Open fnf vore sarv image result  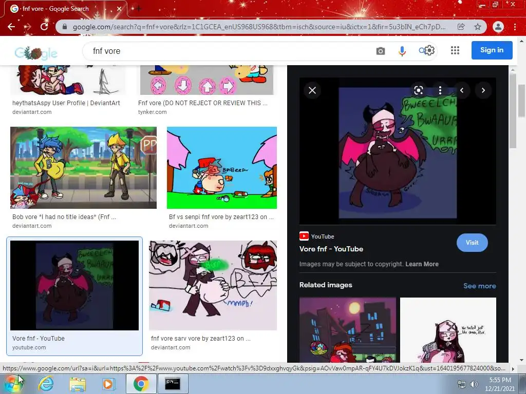point(213,285)
